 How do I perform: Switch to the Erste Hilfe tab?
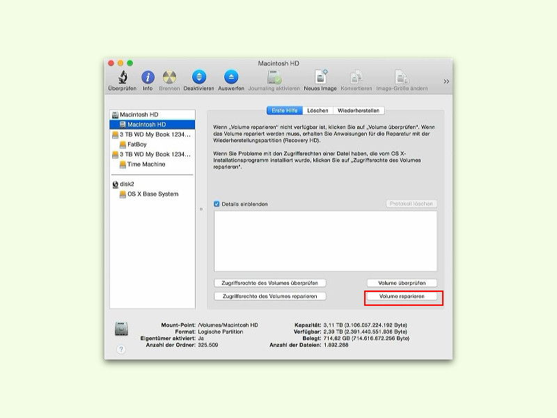point(285,111)
